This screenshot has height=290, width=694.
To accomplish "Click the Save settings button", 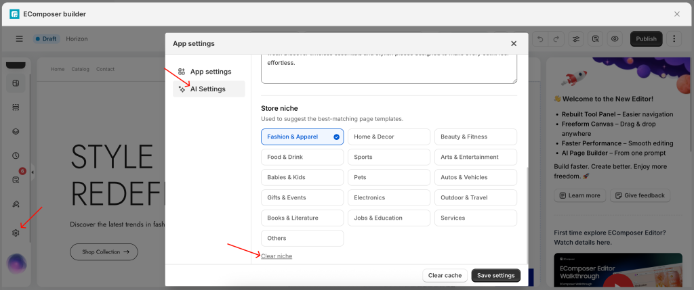I will click(495, 275).
